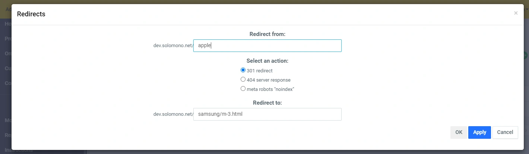Click into the Redirect to input field
This screenshot has height=154, width=529.
point(267,114)
